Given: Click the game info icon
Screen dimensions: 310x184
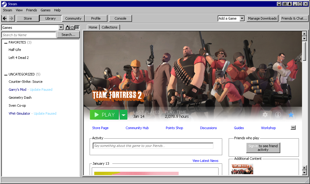Looking at the screenshot, I should pos(278,115).
